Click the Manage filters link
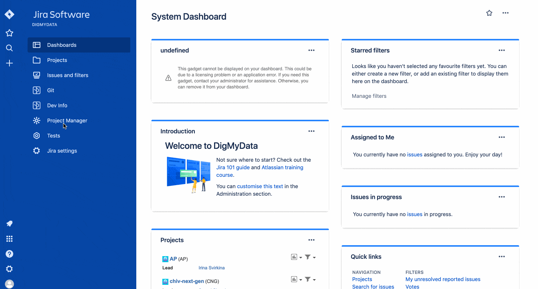 (x=369, y=96)
